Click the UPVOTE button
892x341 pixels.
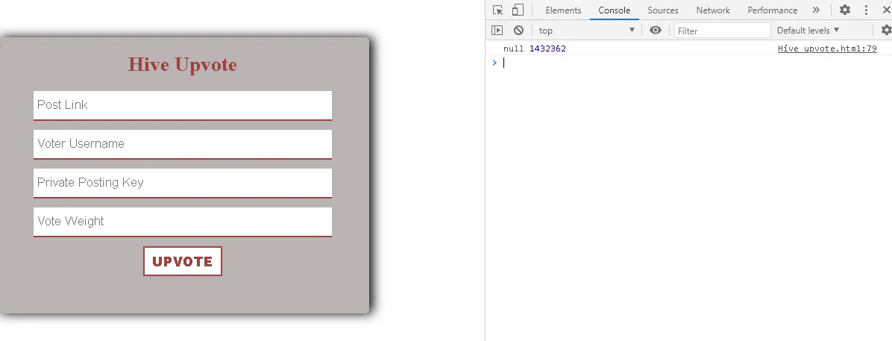coord(183,261)
